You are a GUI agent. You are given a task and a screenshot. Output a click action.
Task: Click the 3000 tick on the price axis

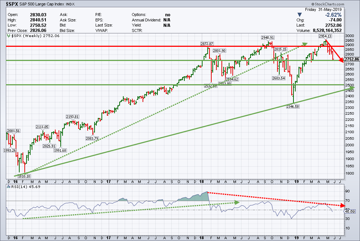350,36
